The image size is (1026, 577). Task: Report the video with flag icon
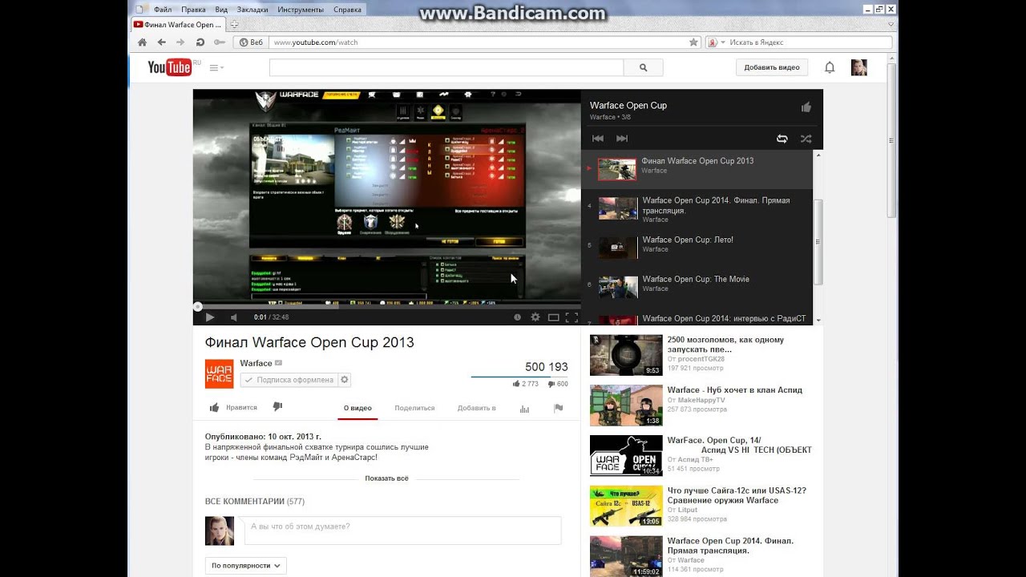click(559, 409)
